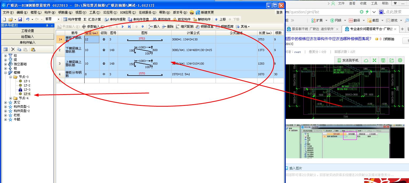Select LT-1 in the tree
Viewport: 409px width, 183px height.
coord(27,81)
